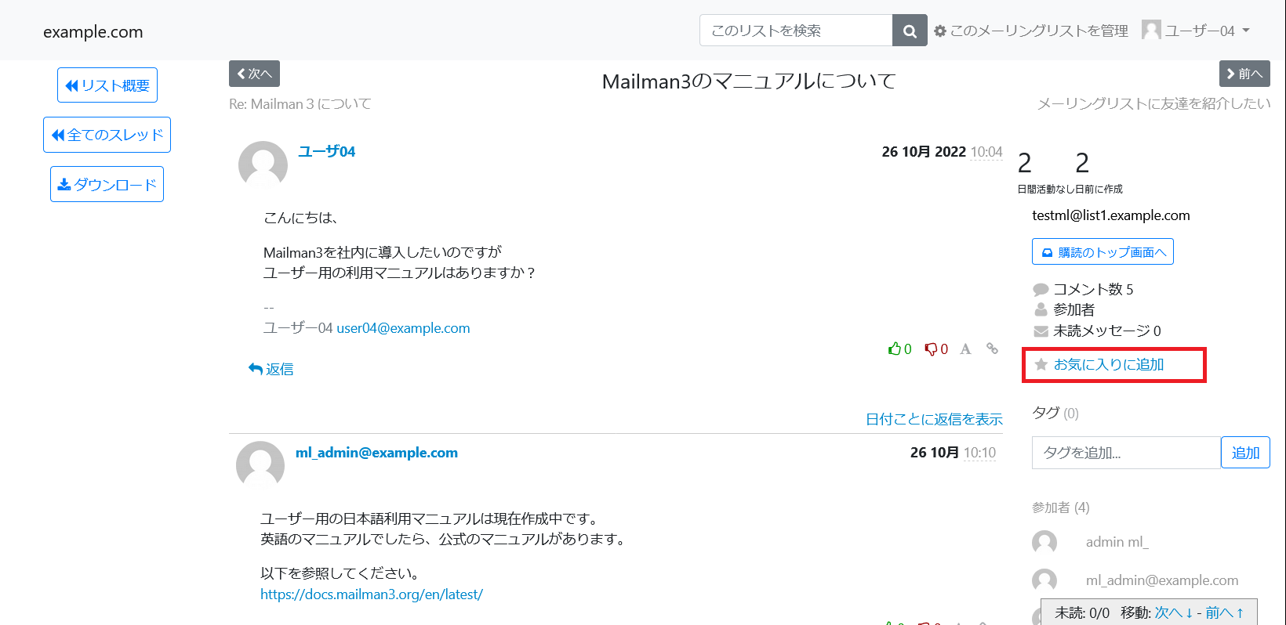Screen dimensions: 1286x625
Task: Click 次へ↓ unread navigation link
Action: pyautogui.click(x=1174, y=612)
